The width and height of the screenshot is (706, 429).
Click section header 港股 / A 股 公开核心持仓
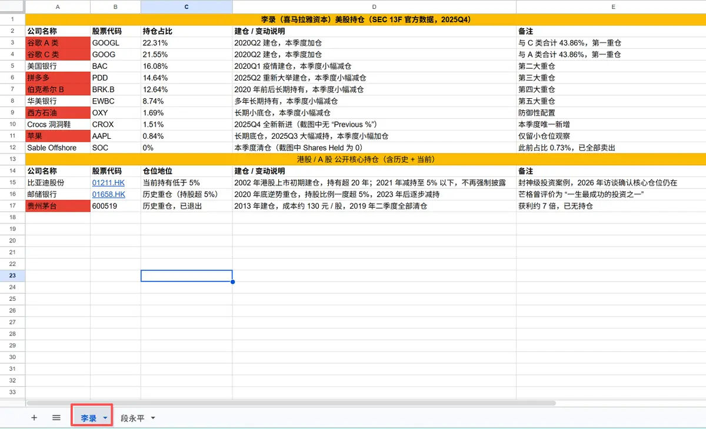coord(365,159)
